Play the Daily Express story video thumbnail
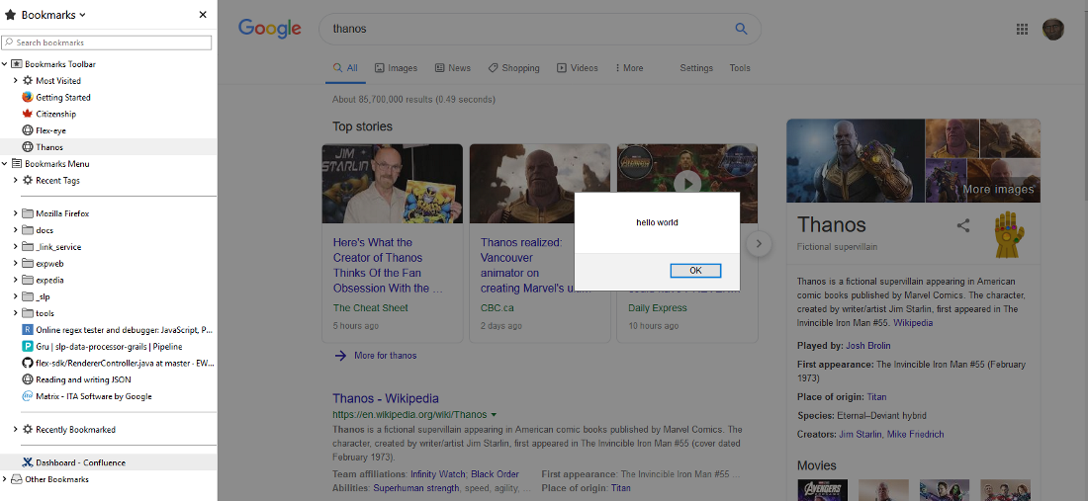This screenshot has height=501, width=1088. click(687, 184)
